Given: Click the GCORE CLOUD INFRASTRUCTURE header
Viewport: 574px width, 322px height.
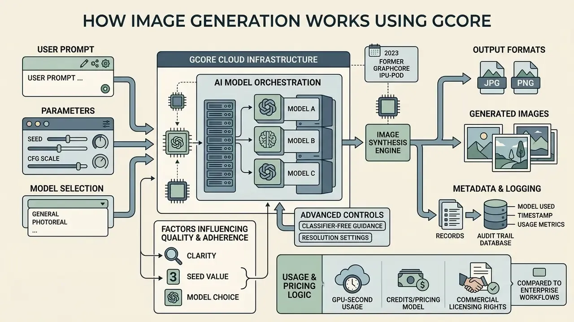Looking at the screenshot, I should pyautogui.click(x=253, y=59).
